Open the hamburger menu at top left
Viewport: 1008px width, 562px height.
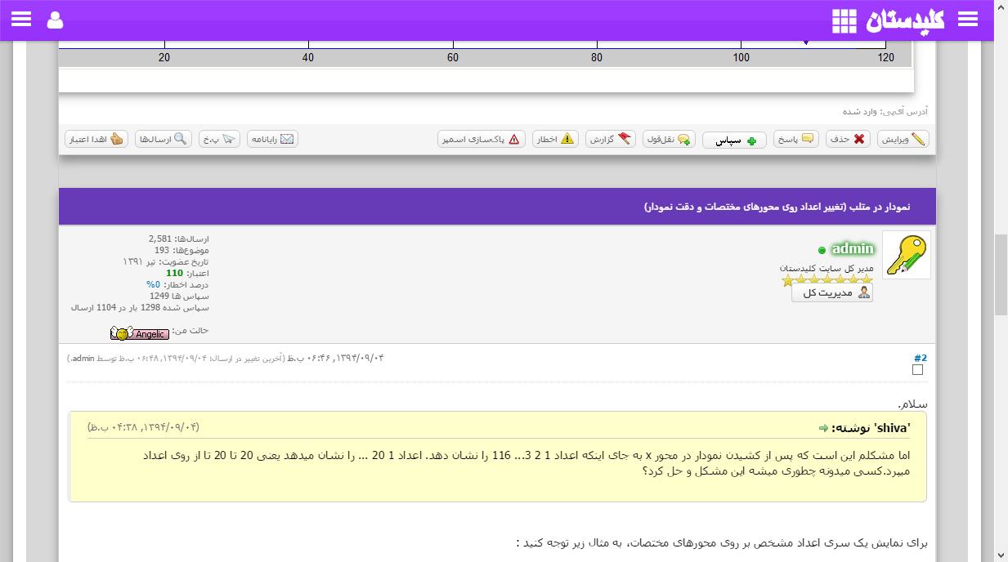tap(21, 20)
